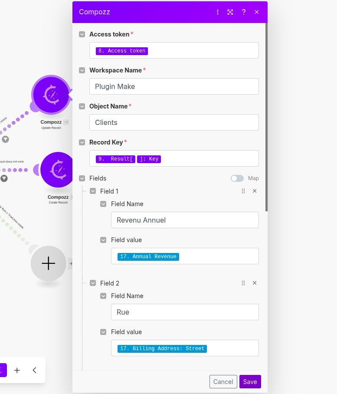The image size is (337, 394).
Task: Click the drag handle next to Field 1
Action: 243,191
